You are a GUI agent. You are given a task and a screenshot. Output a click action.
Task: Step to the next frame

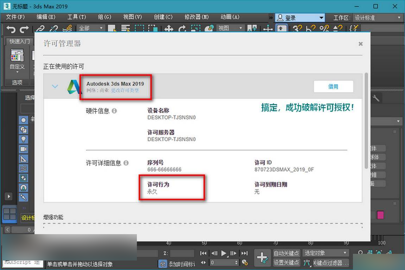click(233, 253)
